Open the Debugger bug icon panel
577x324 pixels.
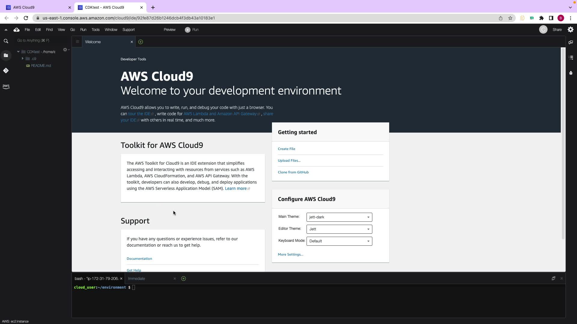[571, 73]
